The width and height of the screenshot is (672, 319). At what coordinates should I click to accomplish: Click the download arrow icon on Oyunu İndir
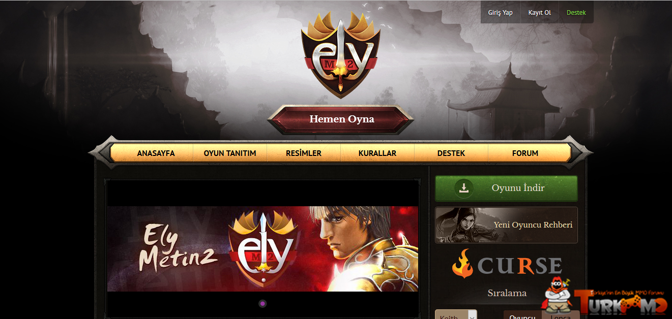[464, 188]
